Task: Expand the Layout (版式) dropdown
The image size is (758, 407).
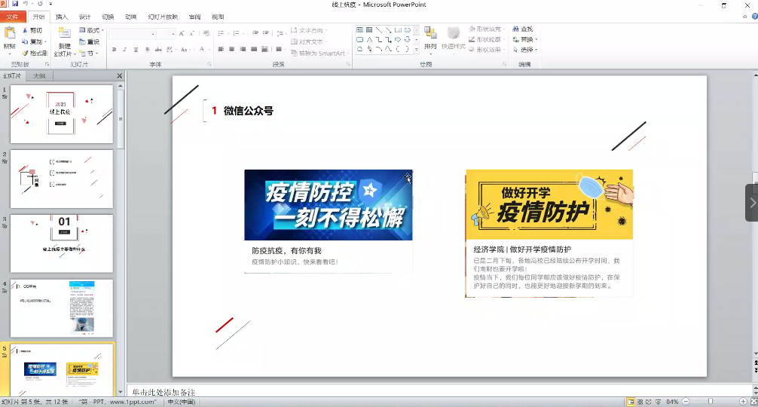Action: pos(92,30)
